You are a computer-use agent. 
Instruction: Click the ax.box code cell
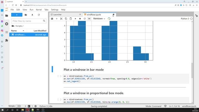[126, 100]
